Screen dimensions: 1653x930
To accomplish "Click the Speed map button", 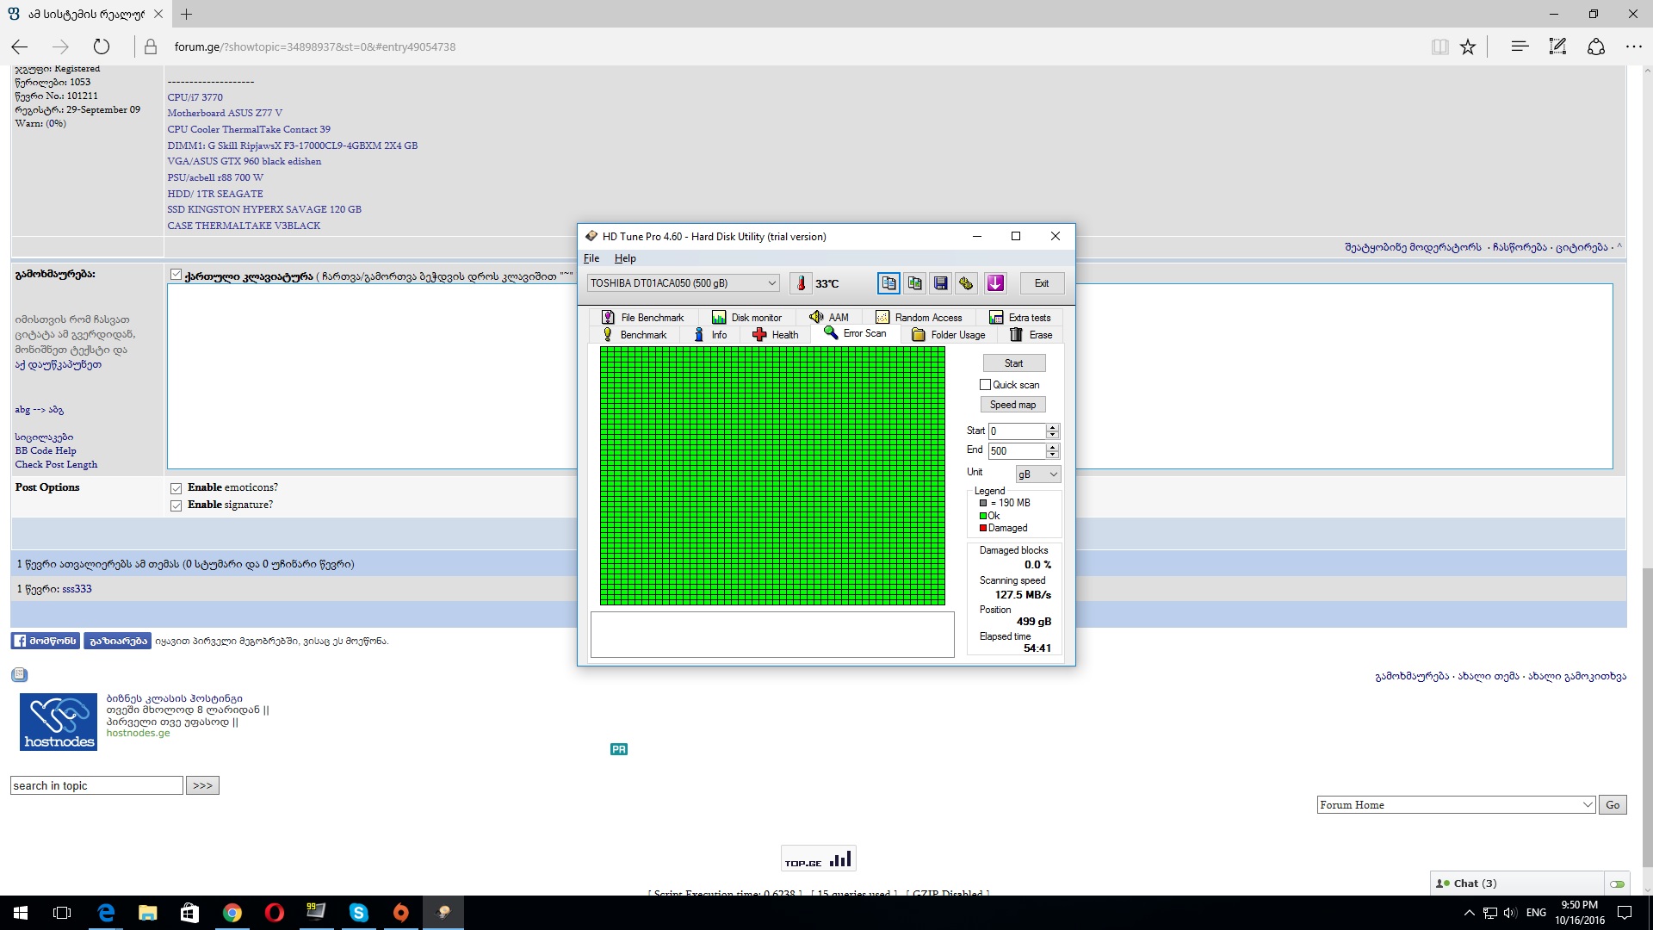I will pos(1012,405).
